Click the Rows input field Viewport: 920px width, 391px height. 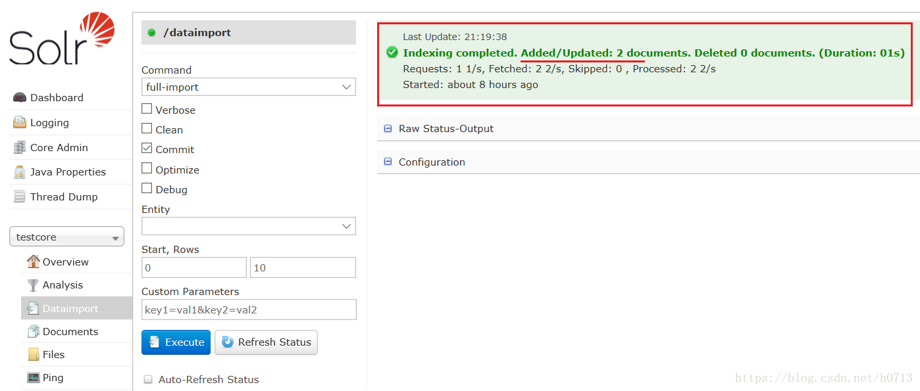pos(303,267)
